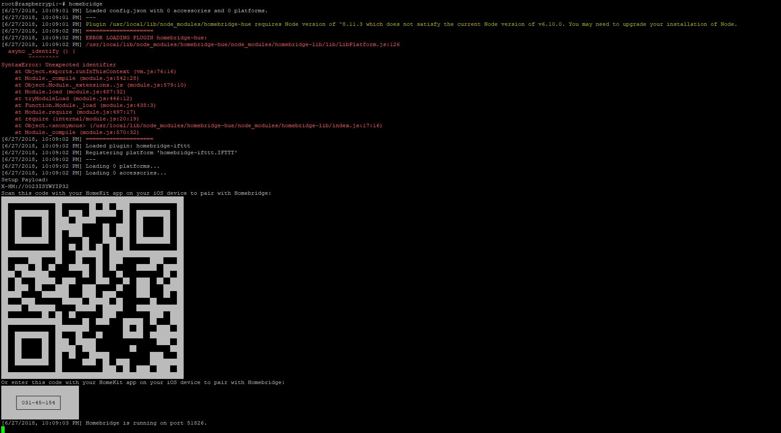781x433 pixels.
Task: Click 'Loading 0 accessories...' log line
Action: point(84,173)
